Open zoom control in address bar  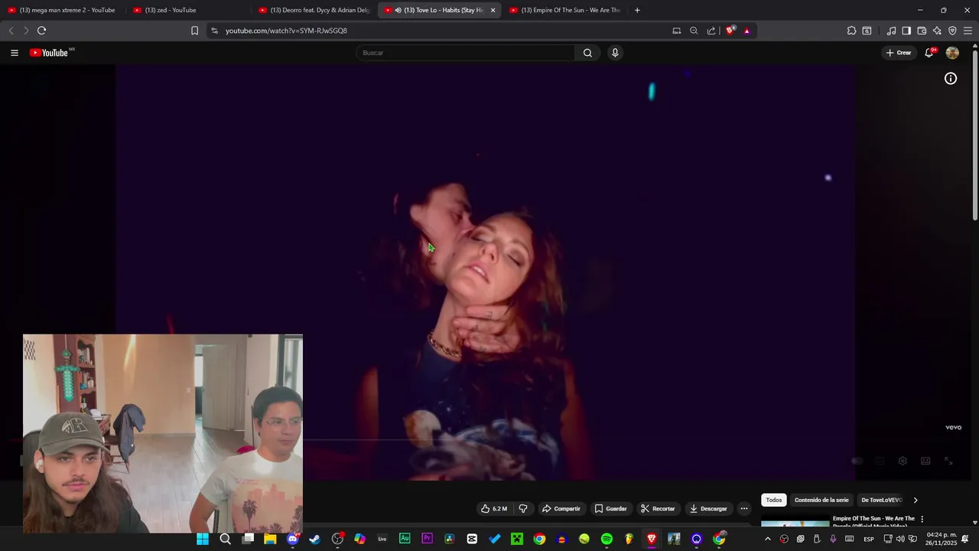pyautogui.click(x=694, y=31)
